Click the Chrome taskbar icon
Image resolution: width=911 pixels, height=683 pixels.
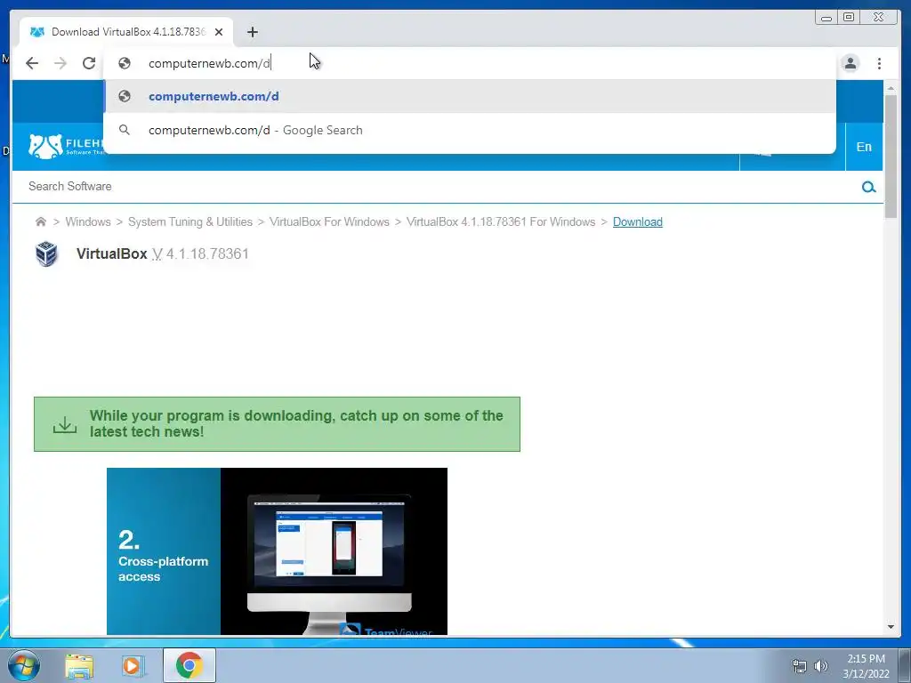(x=189, y=665)
